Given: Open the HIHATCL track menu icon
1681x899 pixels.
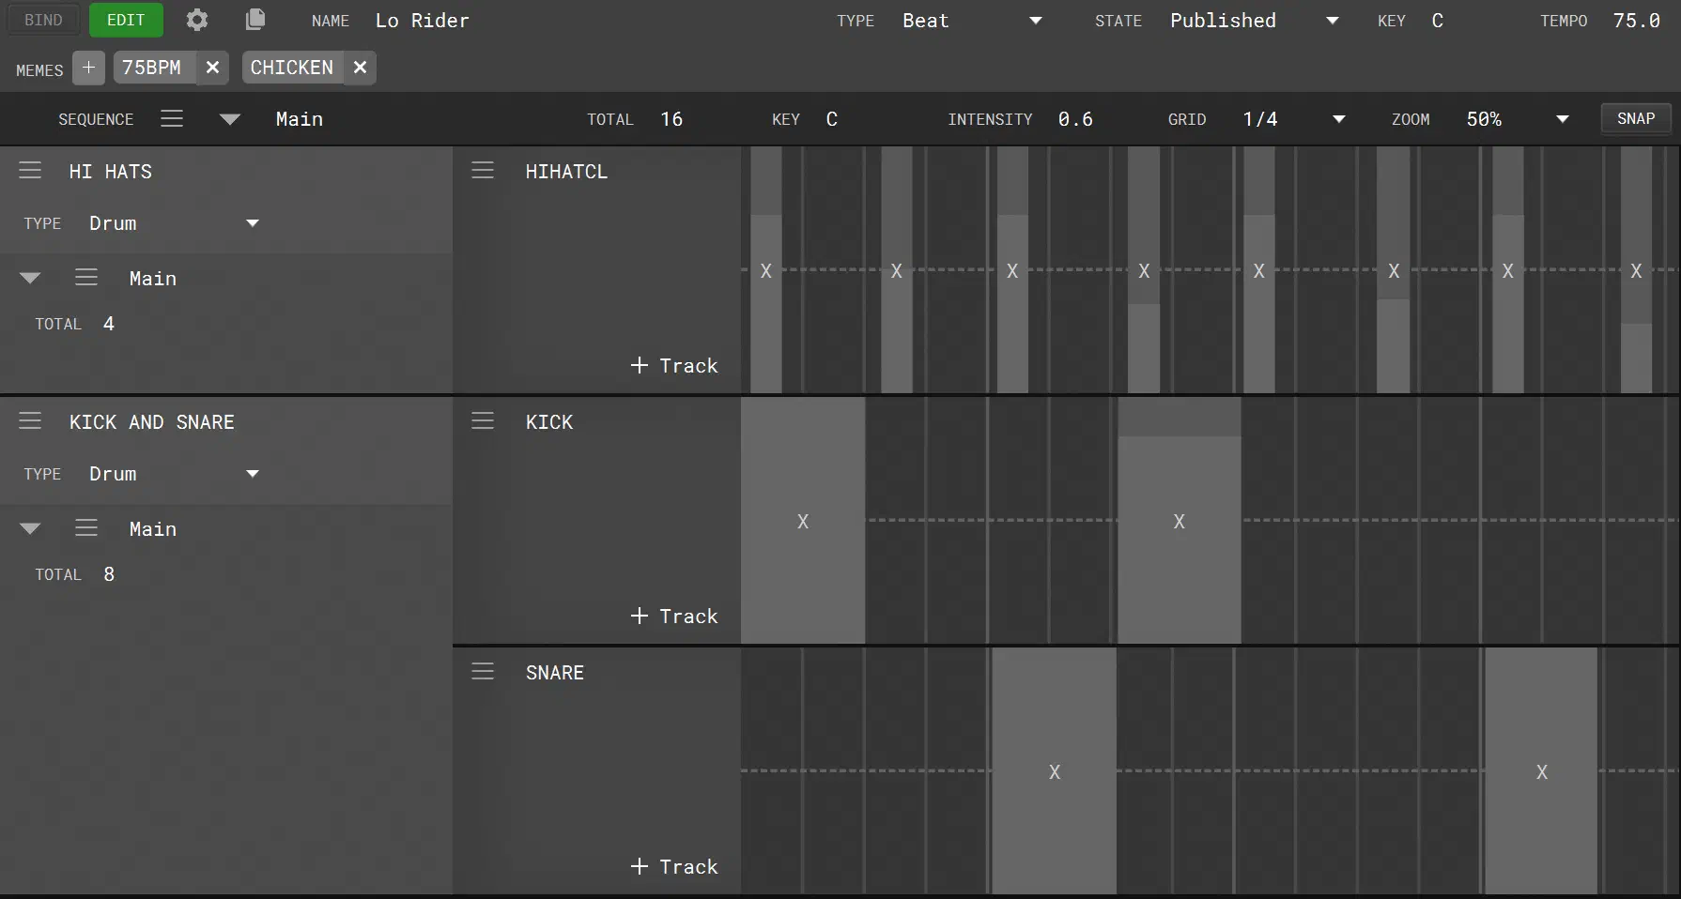Looking at the screenshot, I should (x=483, y=170).
